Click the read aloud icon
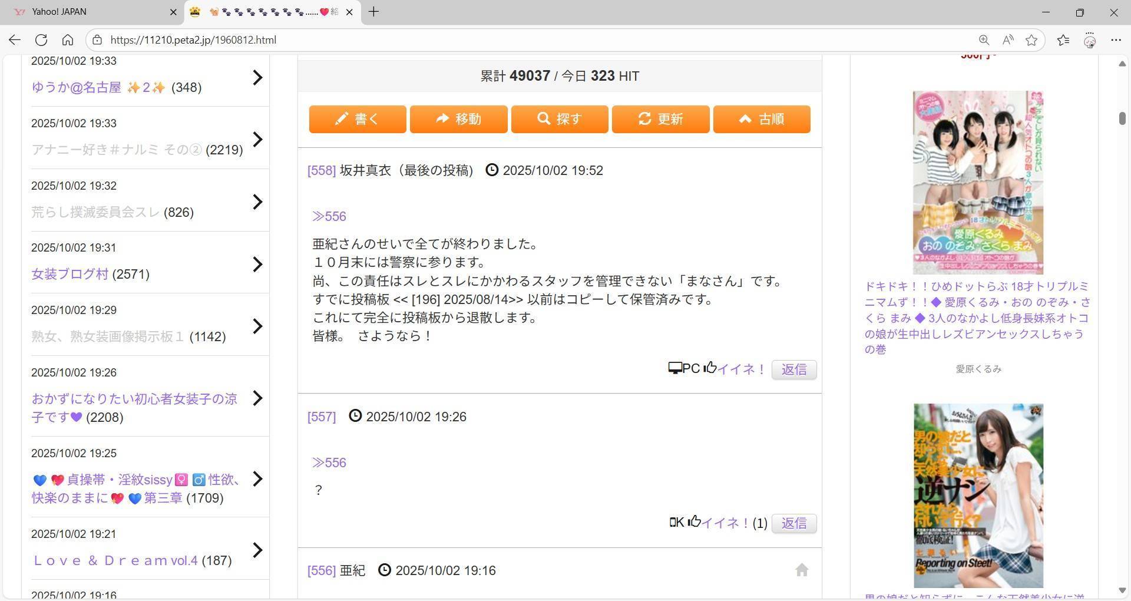This screenshot has height=601, width=1131. coord(1008,40)
